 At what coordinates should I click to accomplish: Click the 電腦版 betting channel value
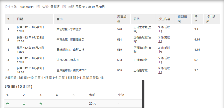click(55, 7)
